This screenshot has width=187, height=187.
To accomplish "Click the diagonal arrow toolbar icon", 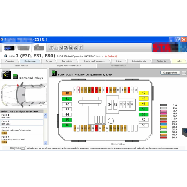I will point(61,47).
